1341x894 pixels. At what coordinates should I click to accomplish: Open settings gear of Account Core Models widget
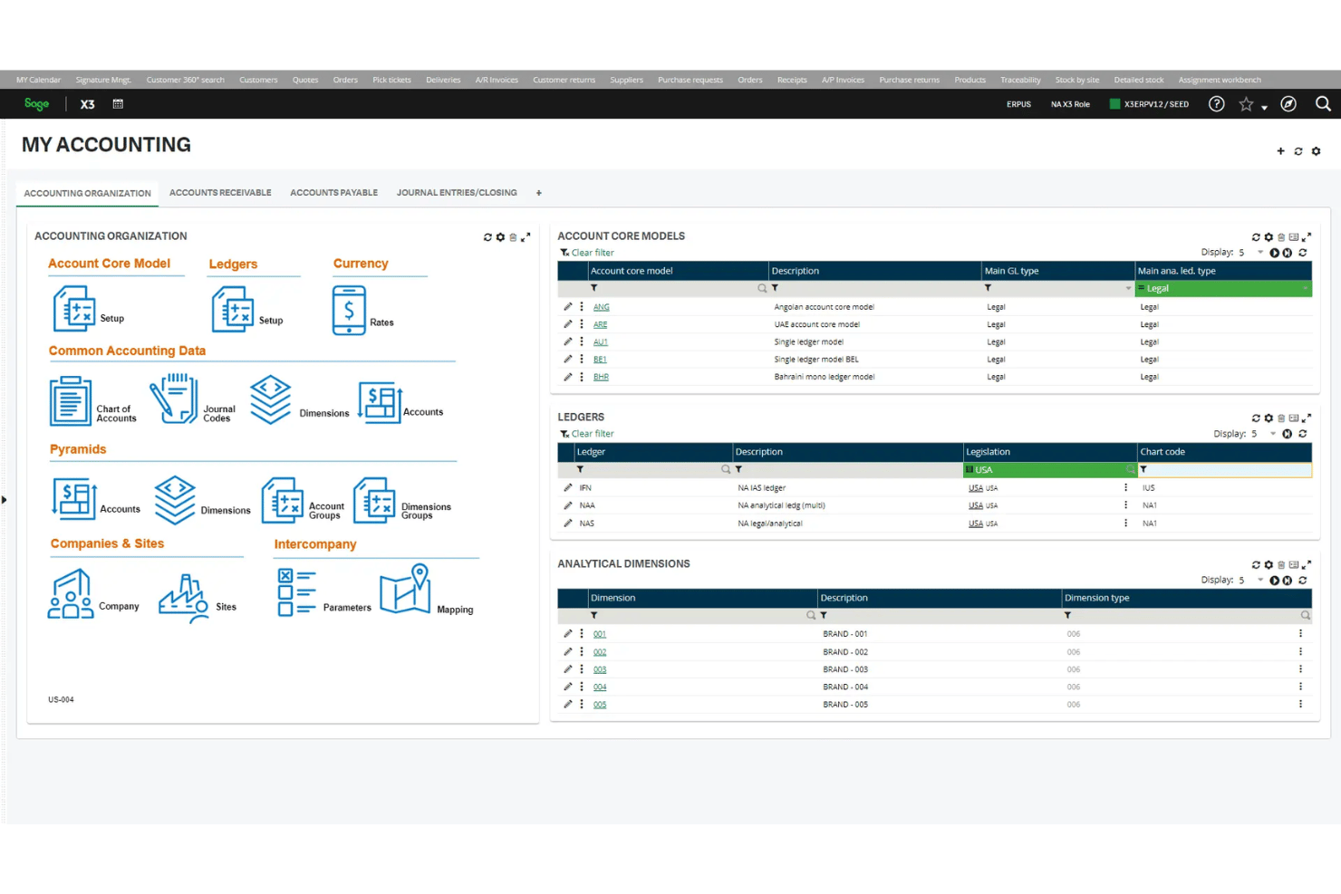[1269, 237]
